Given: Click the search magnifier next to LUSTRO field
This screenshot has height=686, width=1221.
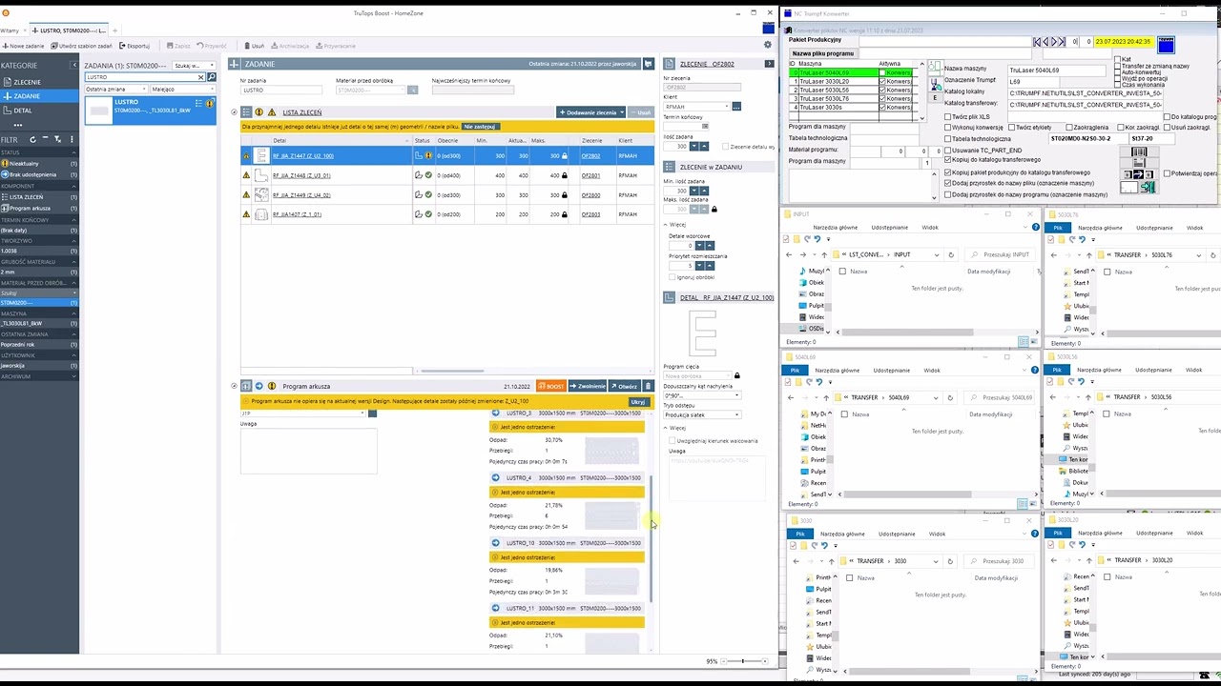Looking at the screenshot, I should (x=211, y=77).
